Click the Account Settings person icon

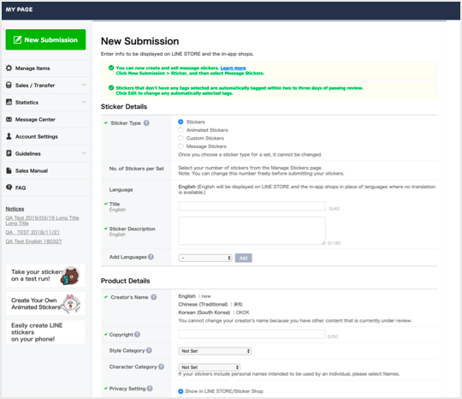9,136
